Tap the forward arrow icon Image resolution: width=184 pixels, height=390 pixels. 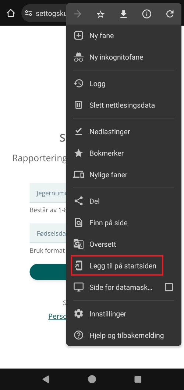pyautogui.click(x=78, y=14)
